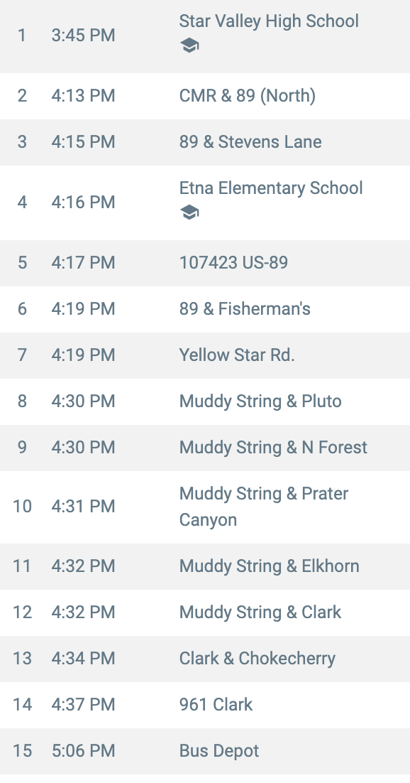
Task: Click the 3:45 PM departure time
Action: point(83,36)
